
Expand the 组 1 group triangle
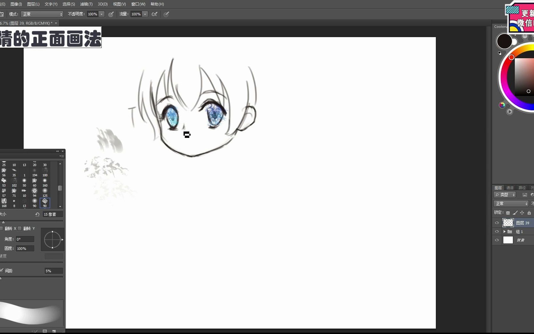tap(504, 232)
